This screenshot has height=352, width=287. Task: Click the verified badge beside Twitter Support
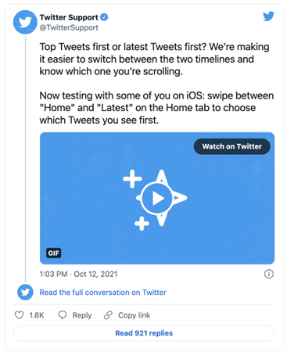click(104, 17)
